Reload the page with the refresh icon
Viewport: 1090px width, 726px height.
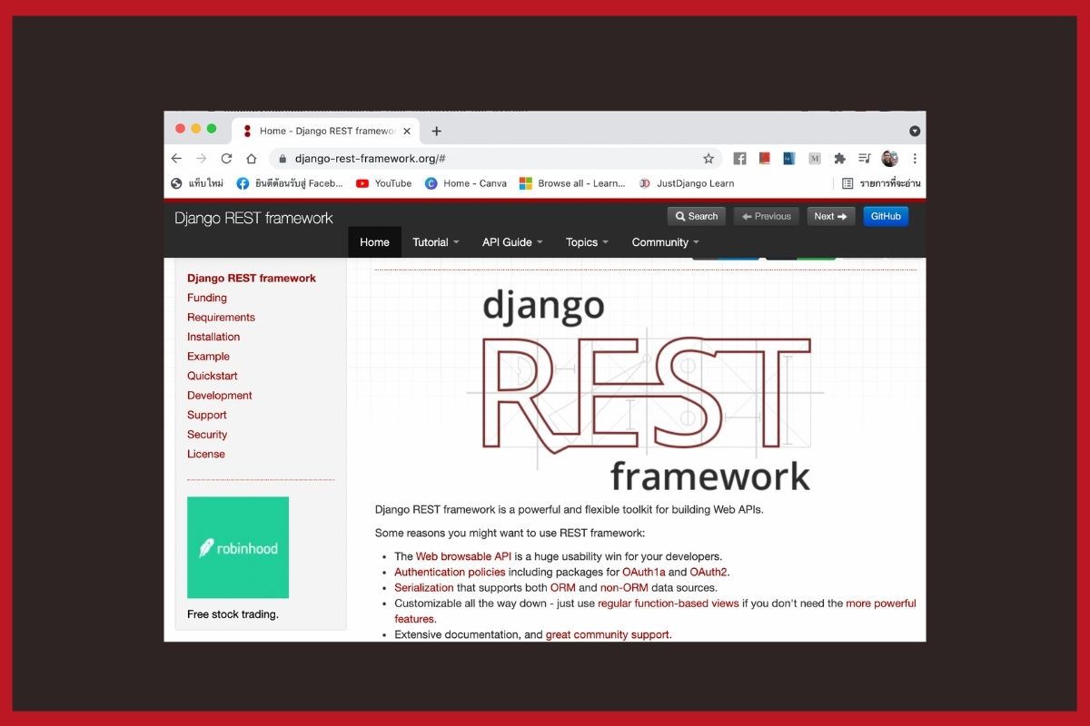pyautogui.click(x=226, y=158)
